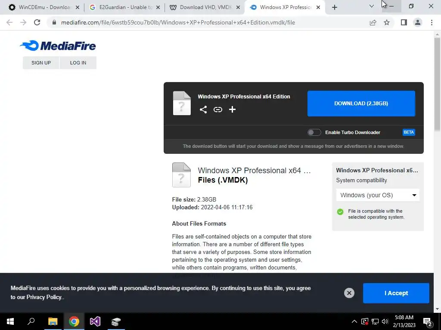Open the installer app icon in the taskbar
441x330 pixels.
(116, 321)
